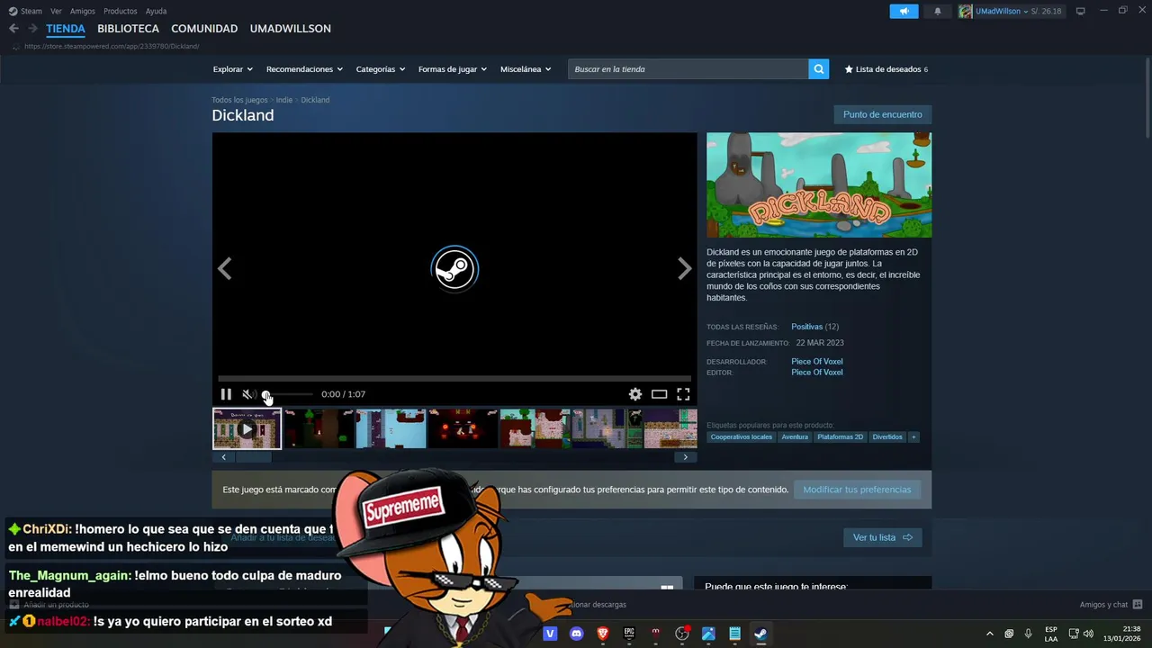Expand the Formas de jugar menu
The height and width of the screenshot is (648, 1152).
tap(452, 69)
